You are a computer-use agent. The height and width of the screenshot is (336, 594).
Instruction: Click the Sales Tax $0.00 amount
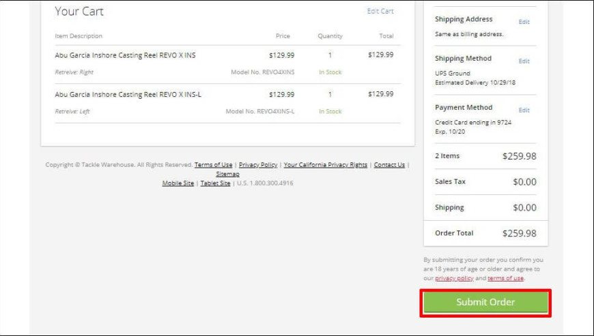[524, 182]
